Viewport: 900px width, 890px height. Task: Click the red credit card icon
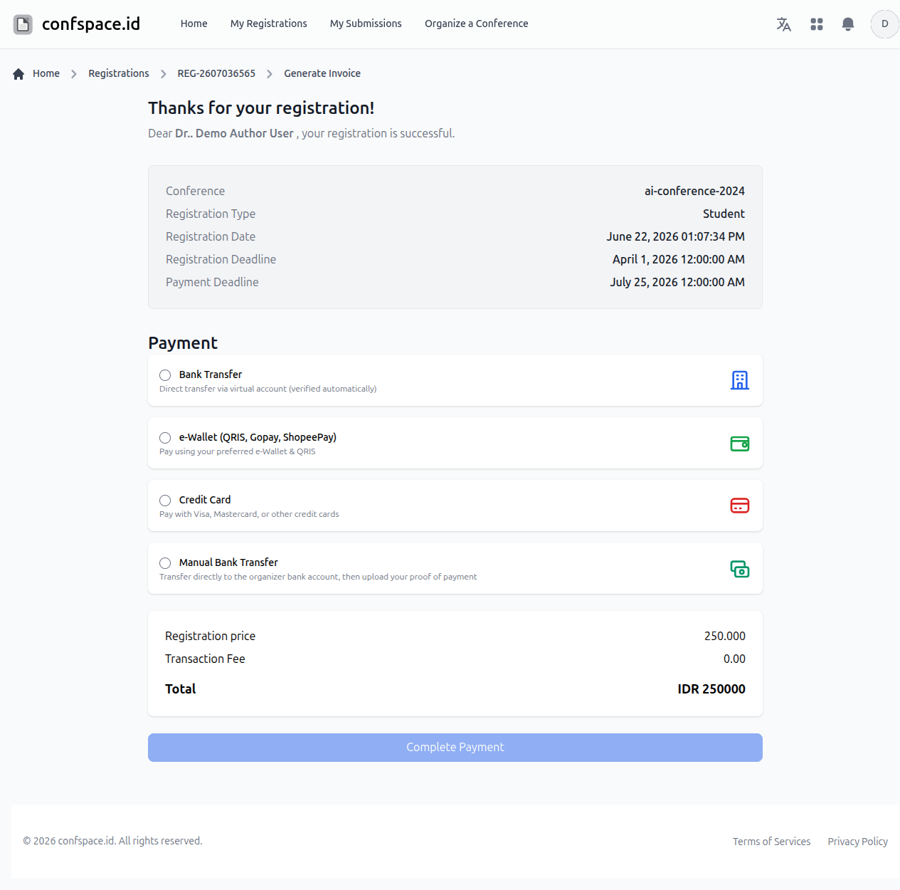click(740, 506)
